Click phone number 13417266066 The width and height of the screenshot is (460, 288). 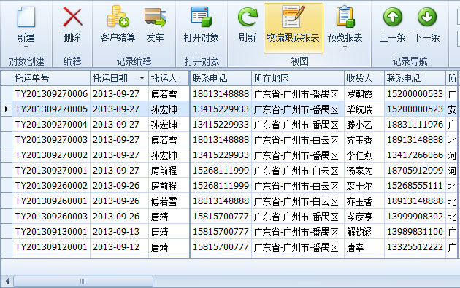coord(415,155)
